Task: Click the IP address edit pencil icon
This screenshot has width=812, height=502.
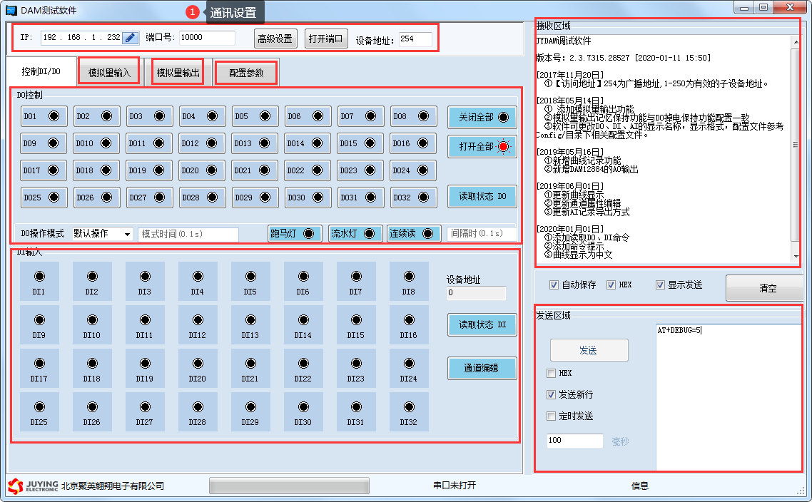Action: pos(130,38)
